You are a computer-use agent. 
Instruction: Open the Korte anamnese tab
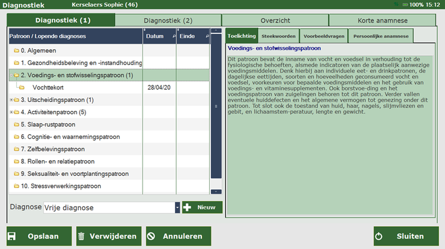pyautogui.click(x=383, y=21)
